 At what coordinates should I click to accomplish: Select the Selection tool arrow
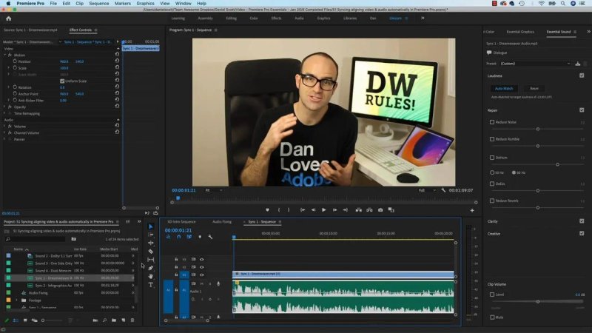tap(151, 226)
